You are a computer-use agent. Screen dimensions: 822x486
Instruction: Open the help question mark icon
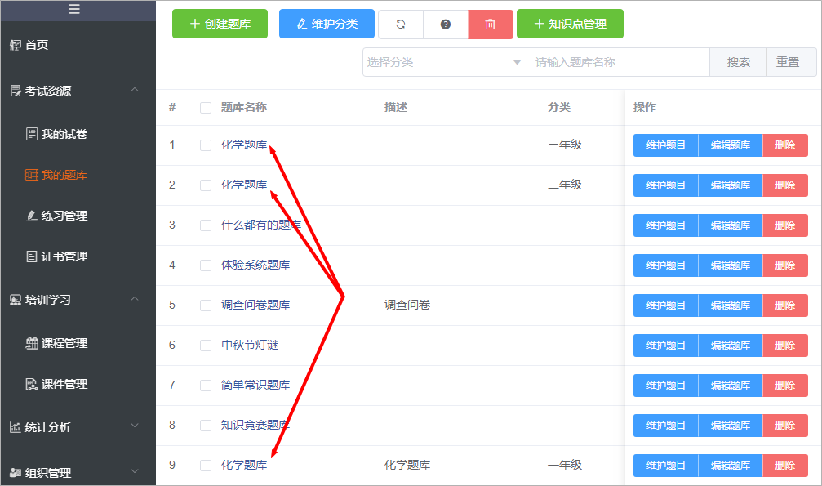coord(446,25)
